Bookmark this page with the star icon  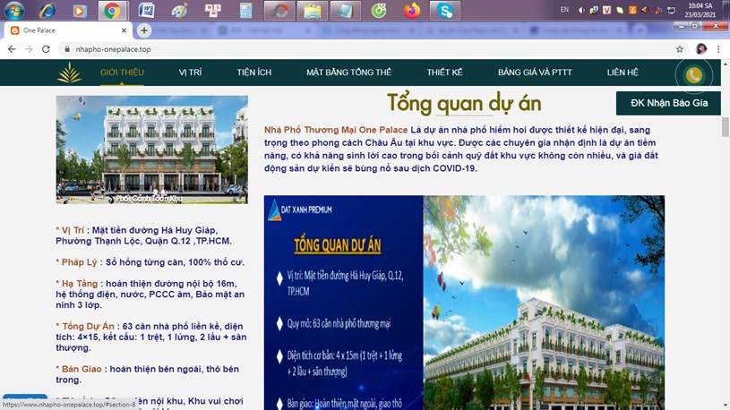tap(680, 49)
